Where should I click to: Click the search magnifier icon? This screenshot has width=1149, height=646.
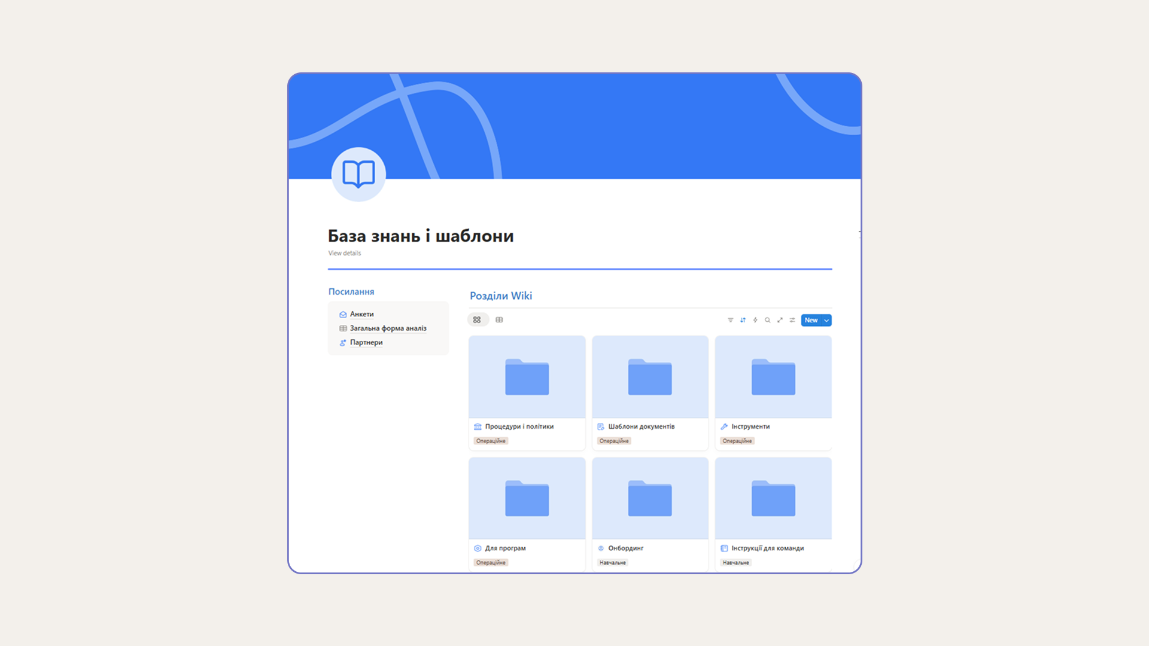pyautogui.click(x=767, y=320)
